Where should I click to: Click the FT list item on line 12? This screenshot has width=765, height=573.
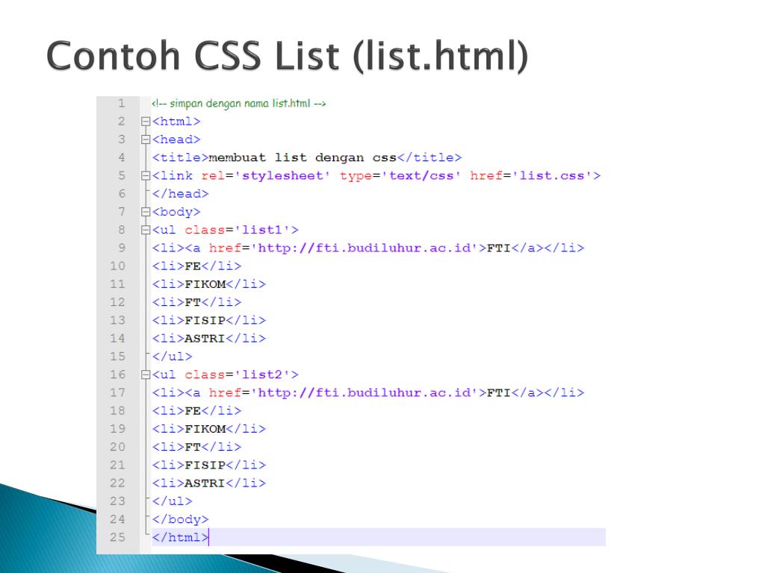click(196, 302)
